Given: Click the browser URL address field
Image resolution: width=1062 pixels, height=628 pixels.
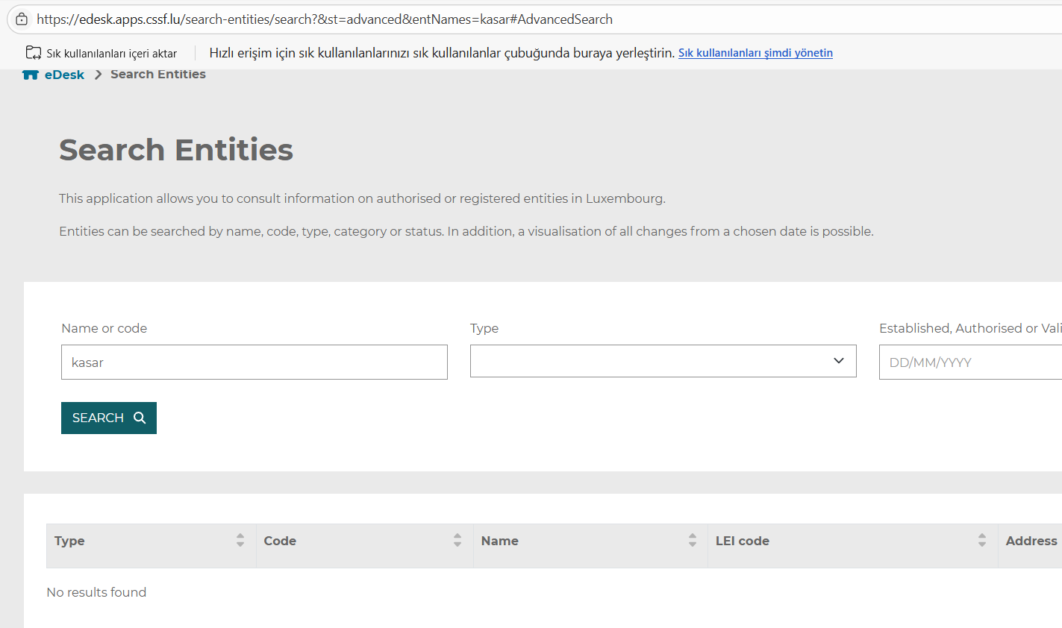Looking at the screenshot, I should [x=448, y=19].
